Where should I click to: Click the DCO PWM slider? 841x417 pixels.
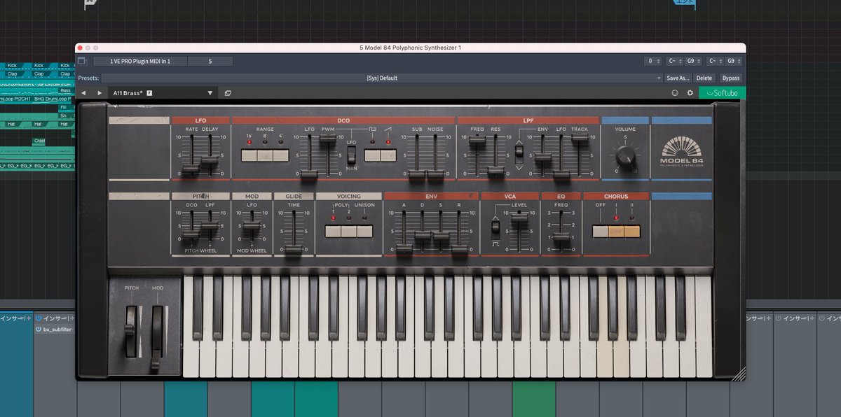pos(328,140)
